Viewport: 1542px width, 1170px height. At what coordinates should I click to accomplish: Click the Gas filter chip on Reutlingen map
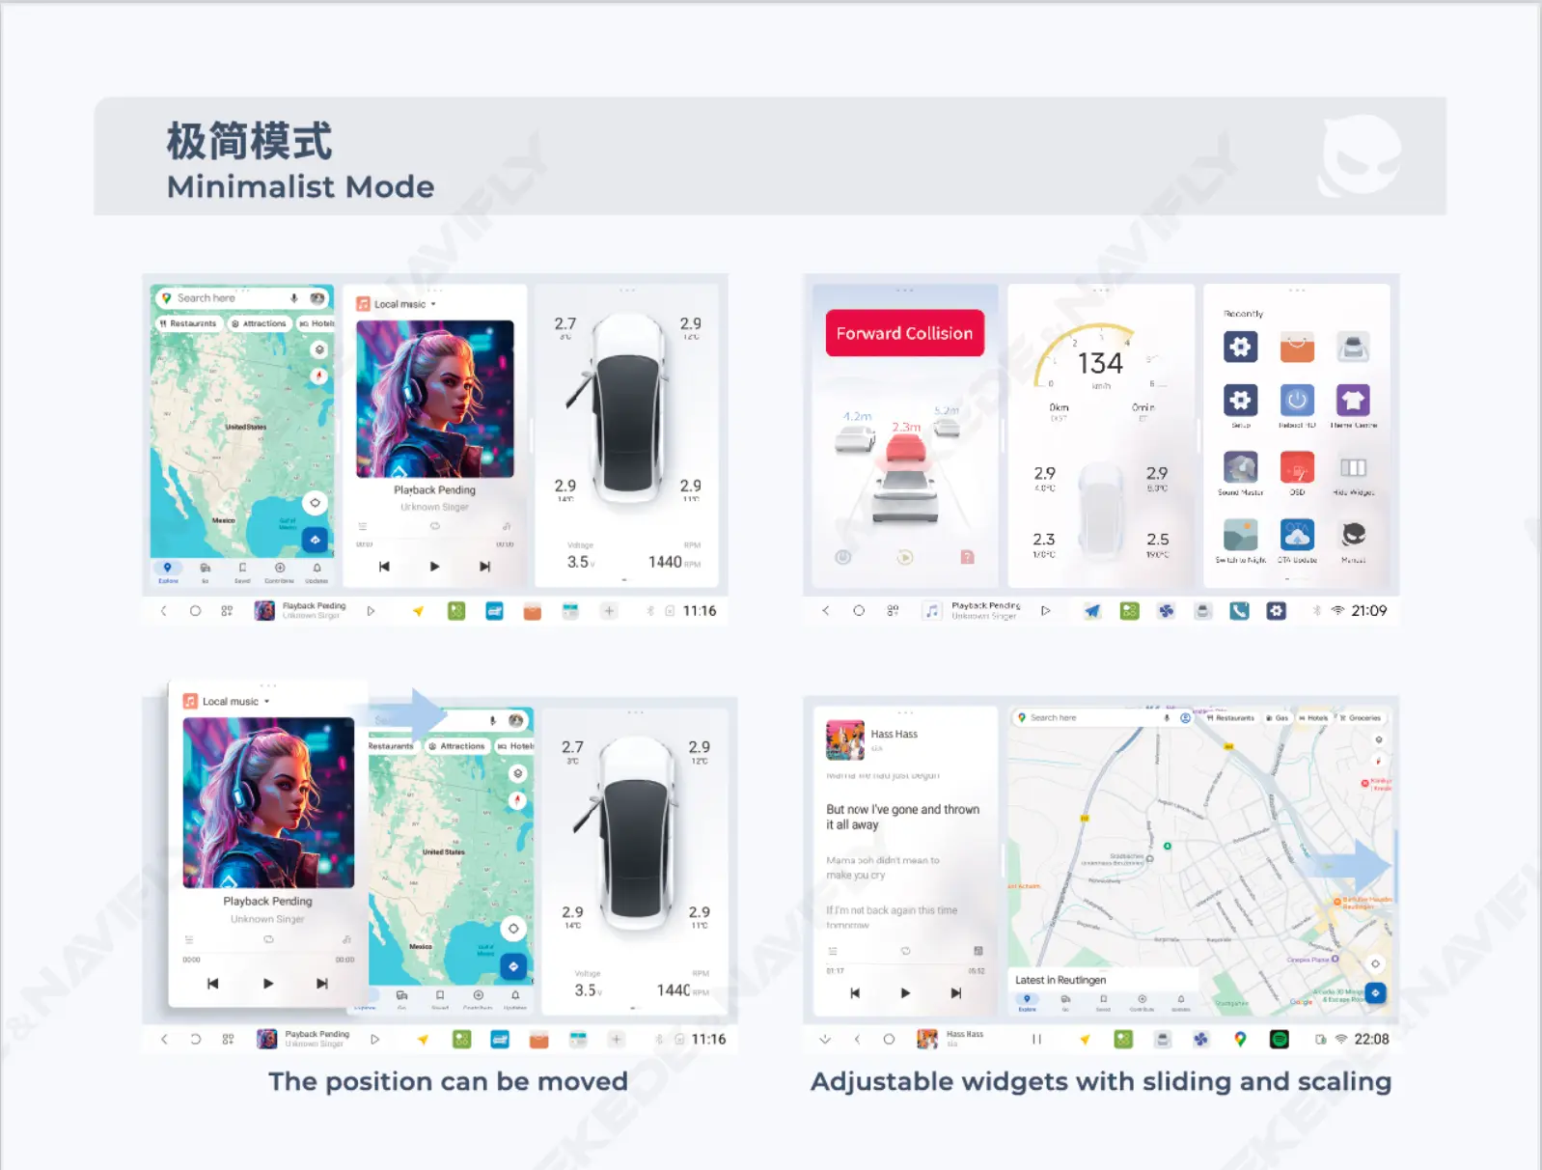click(1277, 718)
